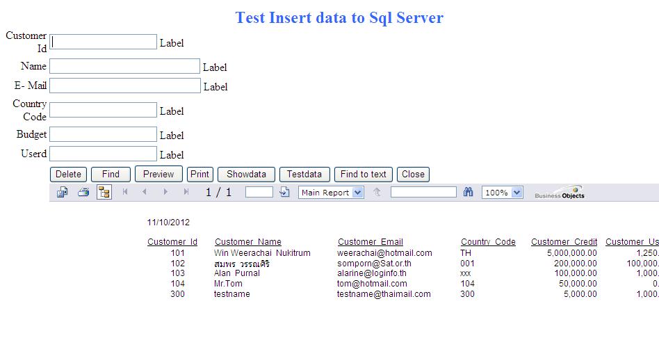
Task: Go to previous page arrow
Action: click(x=145, y=192)
